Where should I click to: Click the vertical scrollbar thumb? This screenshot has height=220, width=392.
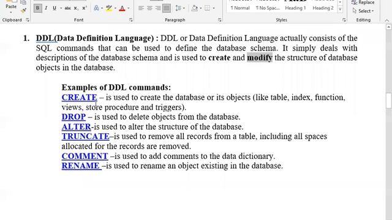point(388,101)
